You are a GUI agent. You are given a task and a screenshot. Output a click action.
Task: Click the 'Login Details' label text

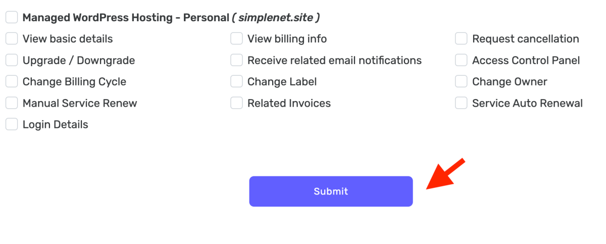[x=56, y=124]
